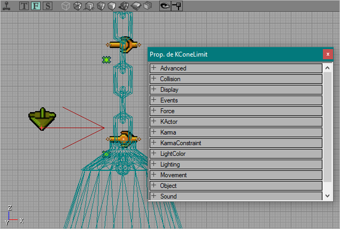Image resolution: width=340 pixels, height=229 pixels.
Task: Open the Collision properties row
Action: 236,79
